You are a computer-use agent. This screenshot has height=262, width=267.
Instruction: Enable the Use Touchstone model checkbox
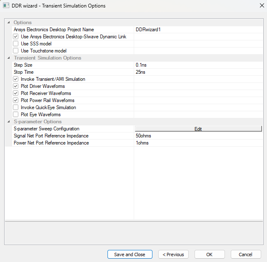16,51
